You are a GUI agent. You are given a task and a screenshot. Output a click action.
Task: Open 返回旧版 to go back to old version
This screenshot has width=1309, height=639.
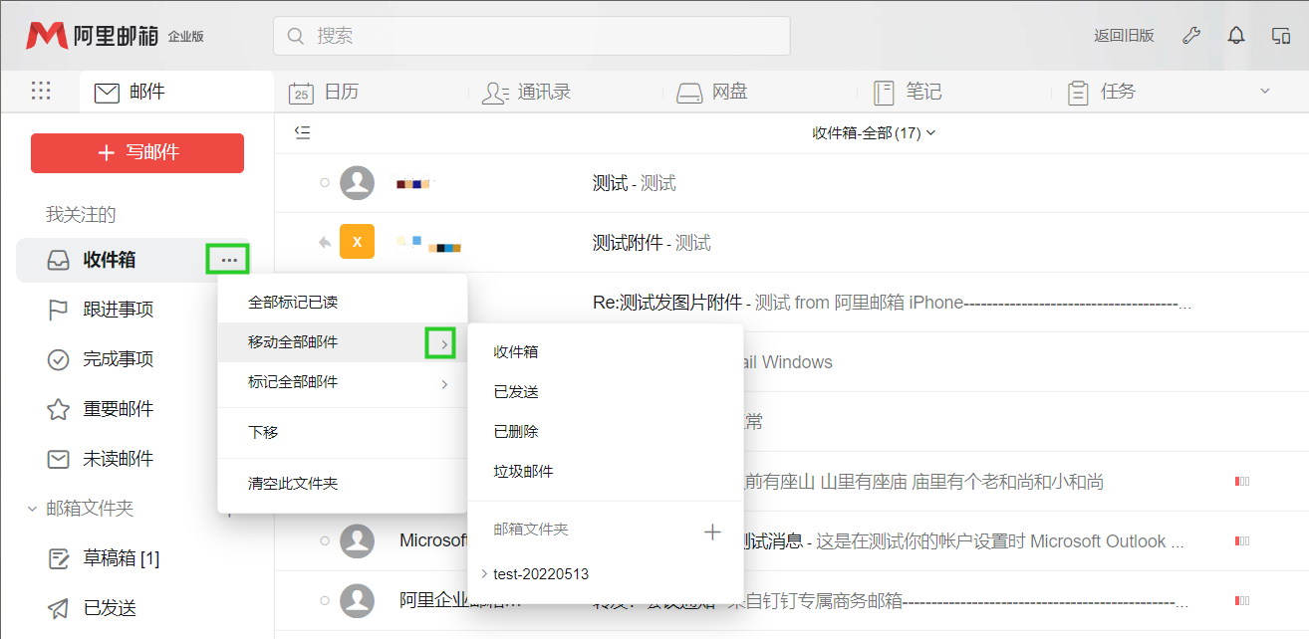point(1124,35)
